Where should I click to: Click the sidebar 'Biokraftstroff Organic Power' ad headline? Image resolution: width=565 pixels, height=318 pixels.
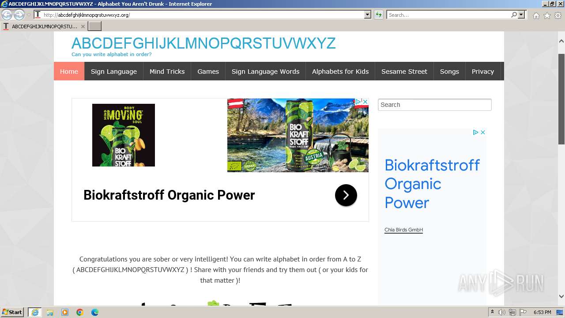point(432,184)
